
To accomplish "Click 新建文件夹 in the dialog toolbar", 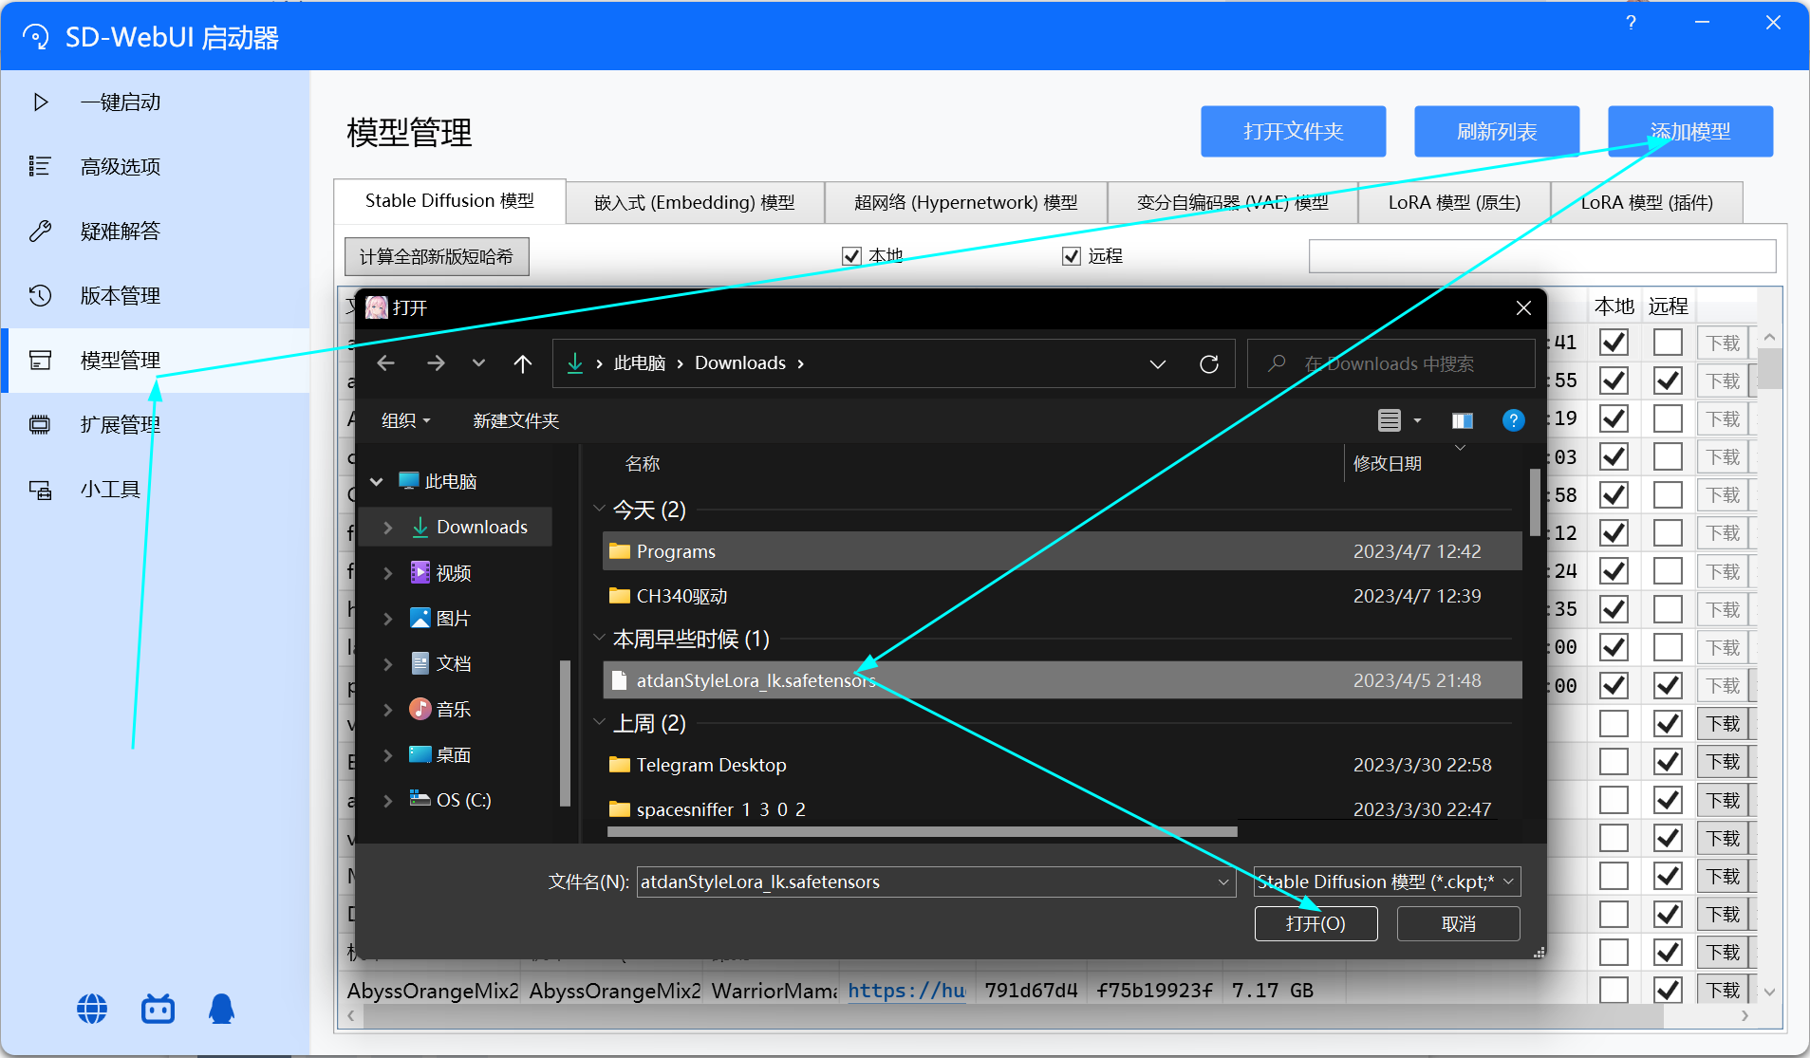I will point(515,420).
